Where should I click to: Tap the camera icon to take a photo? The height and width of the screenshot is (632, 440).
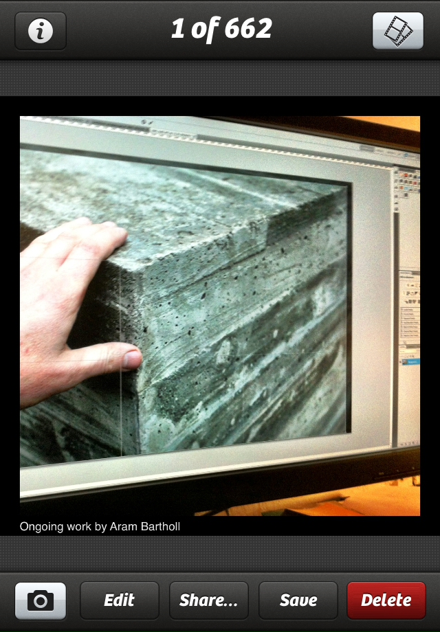tap(41, 600)
